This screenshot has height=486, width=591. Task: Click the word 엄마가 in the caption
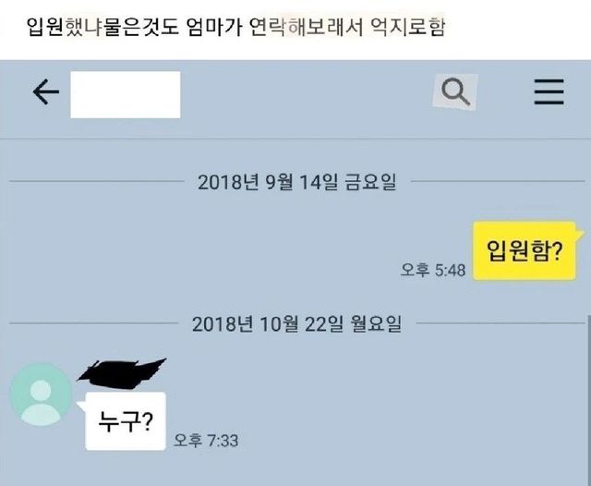tap(214, 28)
